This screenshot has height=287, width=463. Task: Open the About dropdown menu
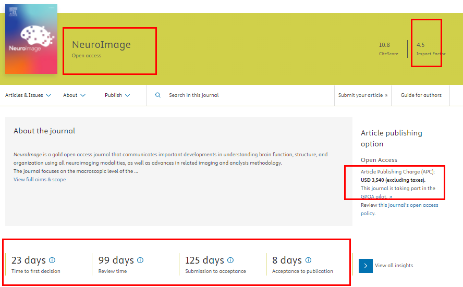click(x=74, y=95)
